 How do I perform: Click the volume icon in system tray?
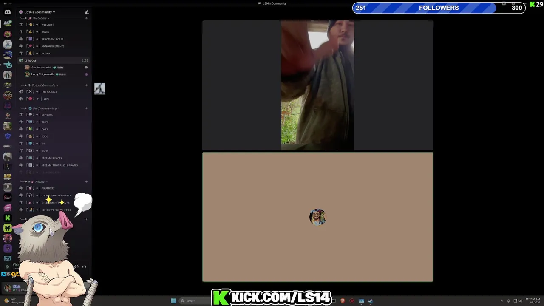click(x=520, y=301)
